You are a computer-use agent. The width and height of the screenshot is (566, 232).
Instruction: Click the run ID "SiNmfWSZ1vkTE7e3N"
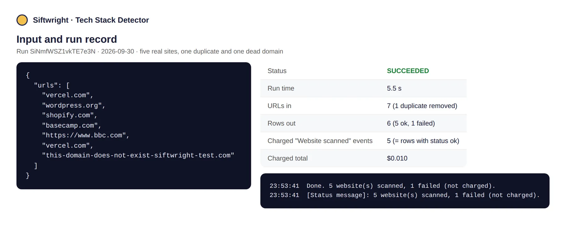pos(63,51)
